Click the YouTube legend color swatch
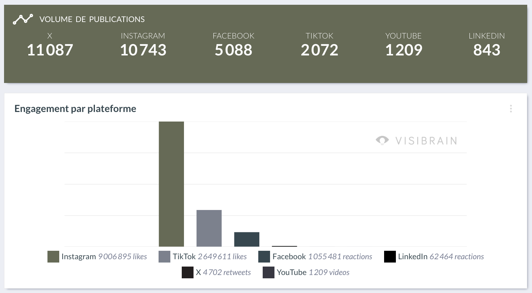 (269, 272)
